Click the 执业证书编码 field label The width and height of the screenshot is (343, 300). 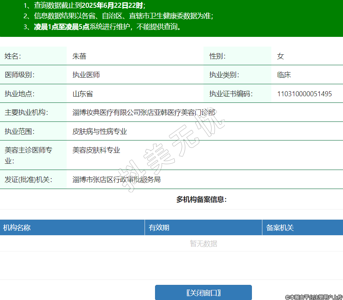click(231, 94)
